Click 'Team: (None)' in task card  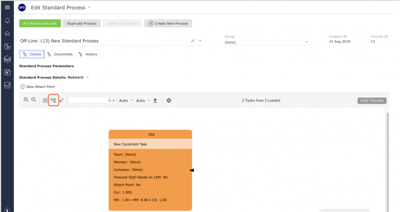tap(125, 154)
